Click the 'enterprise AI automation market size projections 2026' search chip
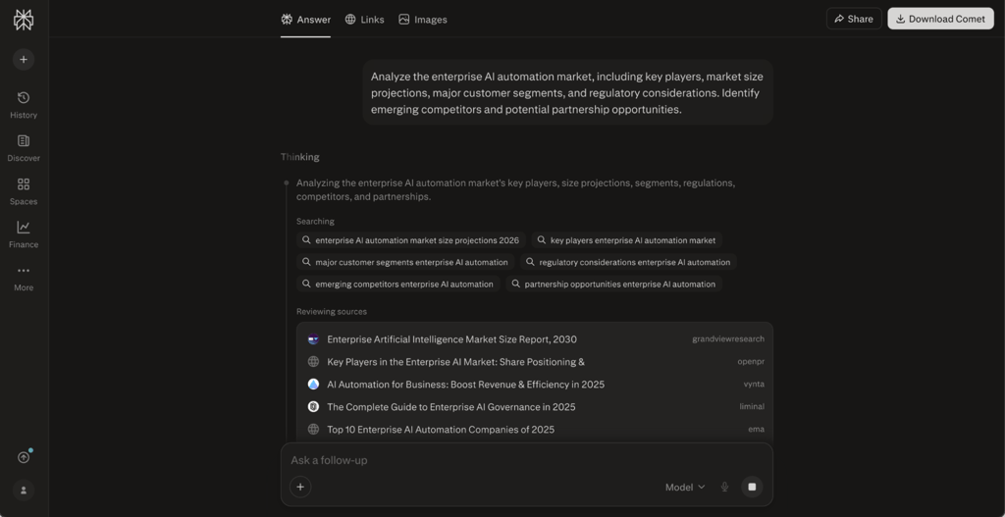This screenshot has width=1005, height=517. click(x=411, y=240)
